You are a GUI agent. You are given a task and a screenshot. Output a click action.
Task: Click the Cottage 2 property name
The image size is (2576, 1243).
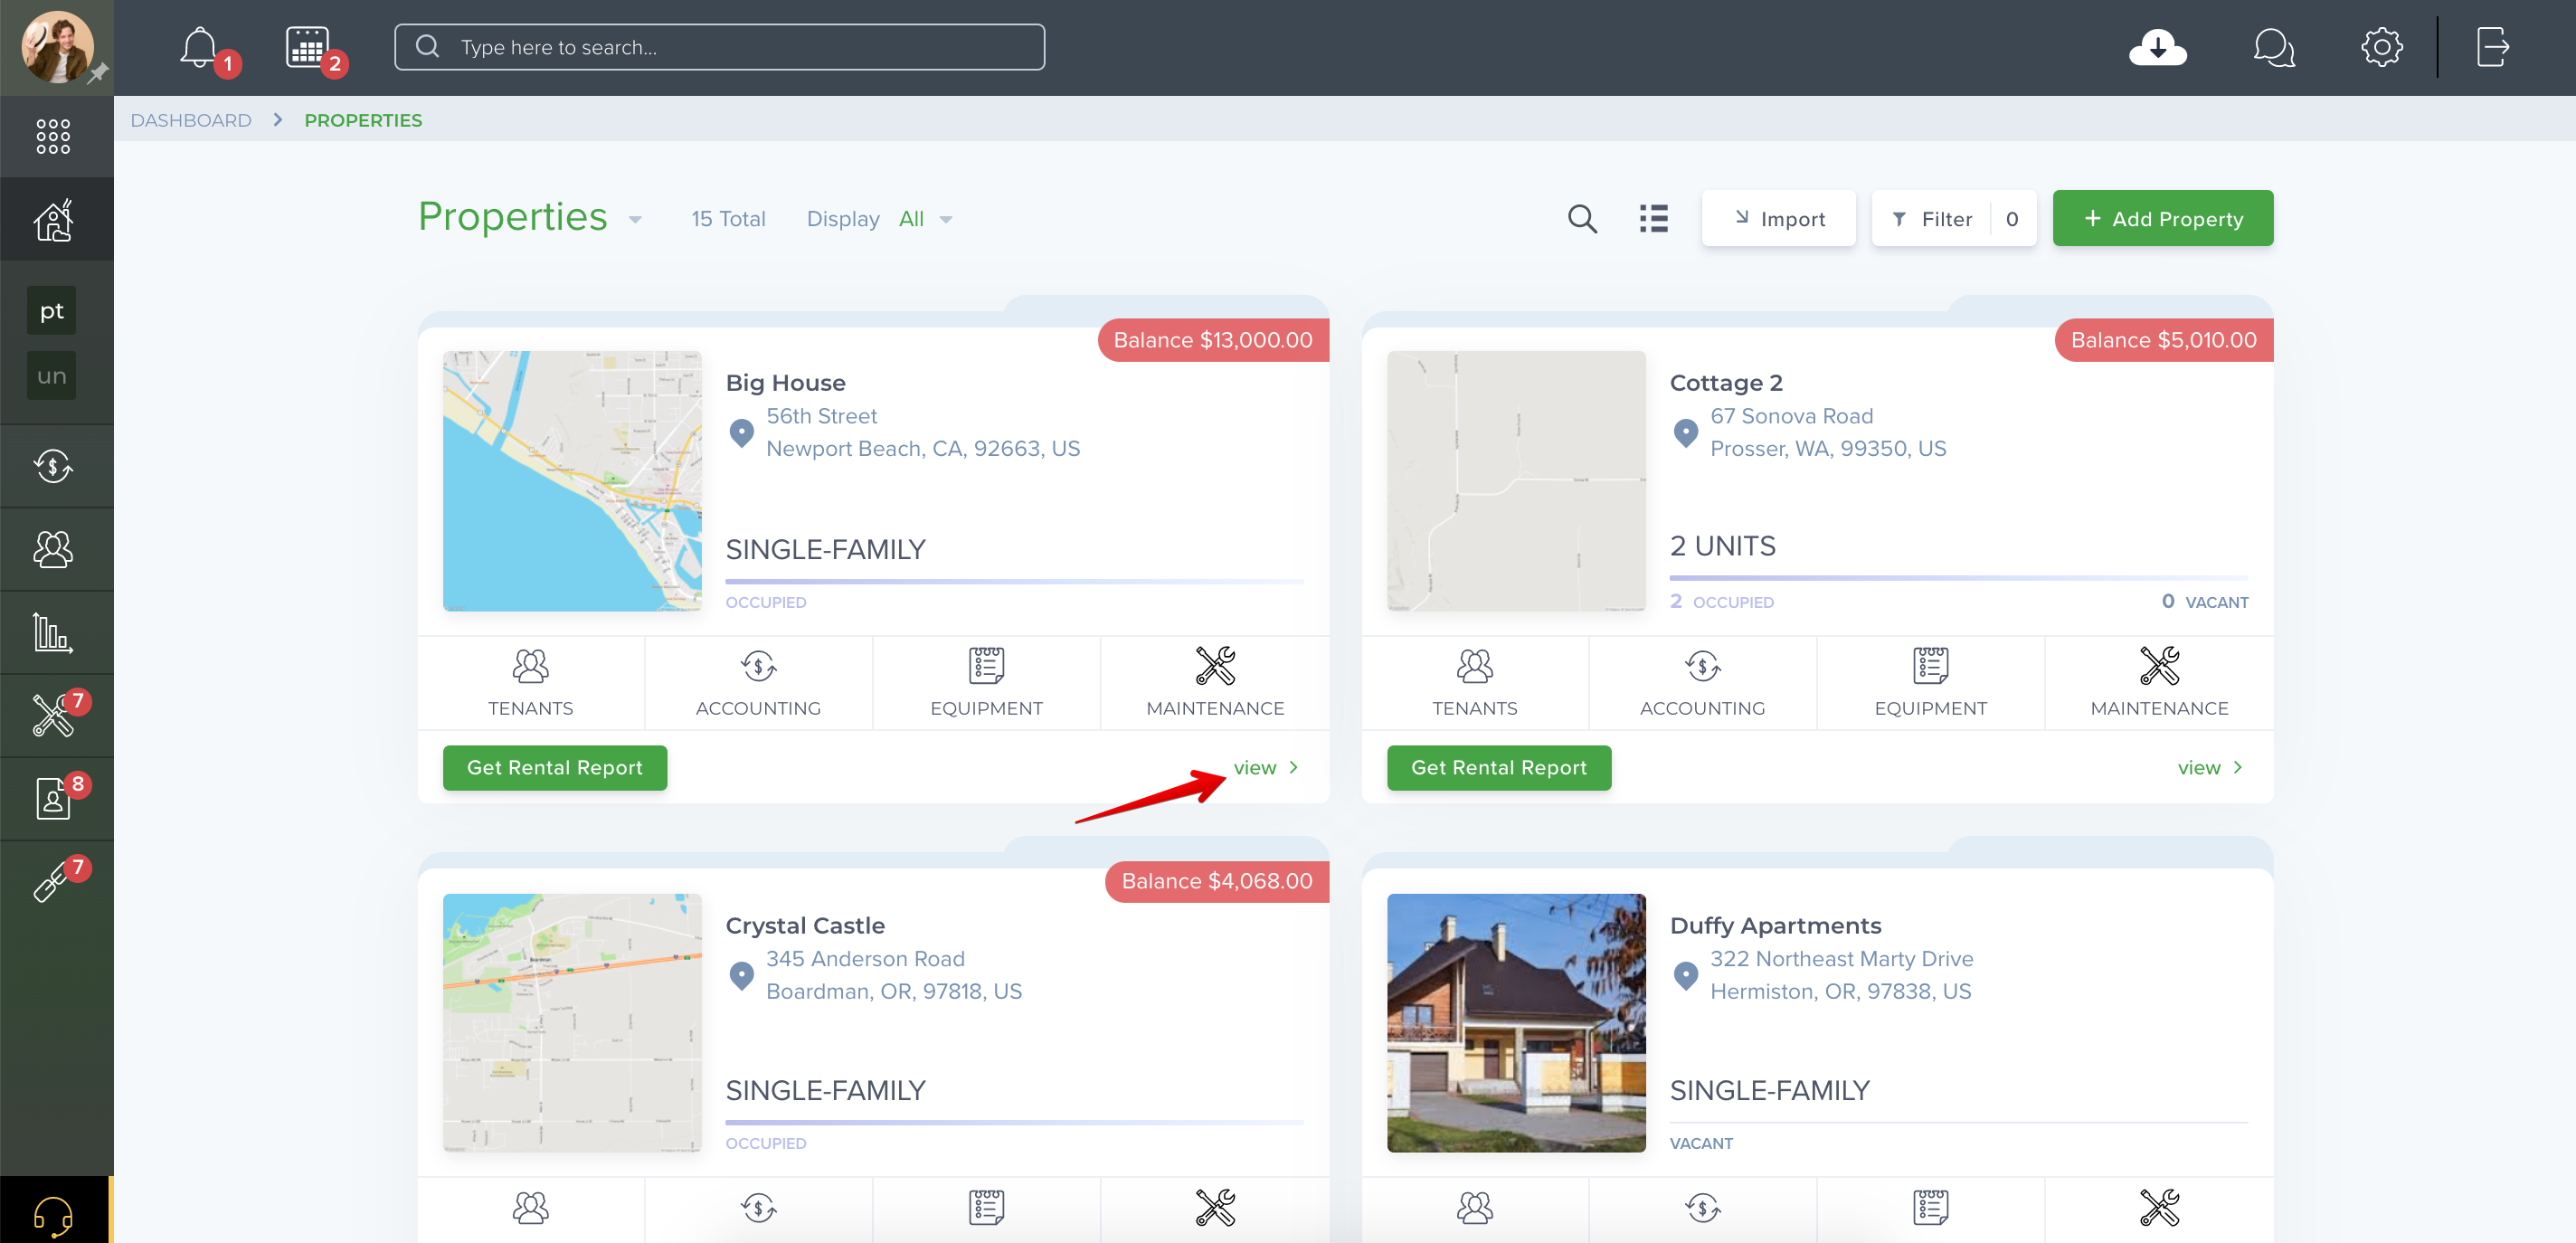[1726, 383]
